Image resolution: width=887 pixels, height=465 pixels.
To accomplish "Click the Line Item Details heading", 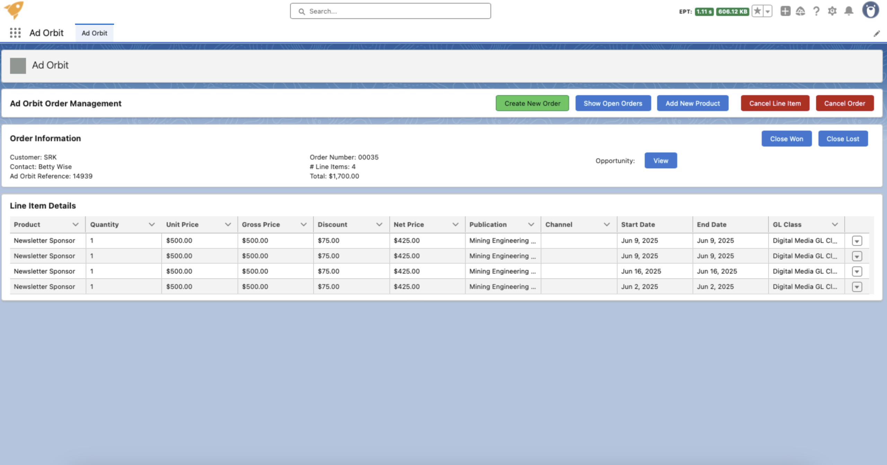I will pyautogui.click(x=43, y=206).
